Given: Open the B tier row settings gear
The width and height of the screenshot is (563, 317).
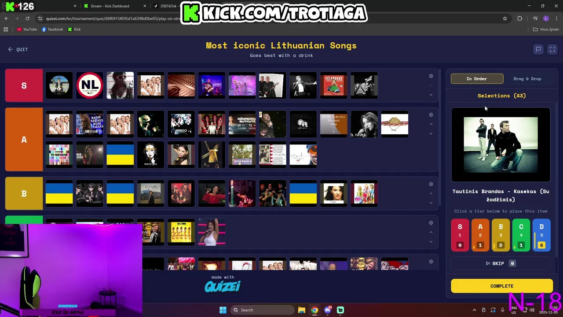Looking at the screenshot, I should click(x=431, y=184).
